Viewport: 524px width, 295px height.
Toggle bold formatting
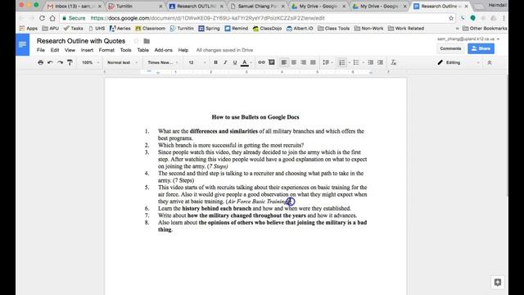pyautogui.click(x=215, y=62)
